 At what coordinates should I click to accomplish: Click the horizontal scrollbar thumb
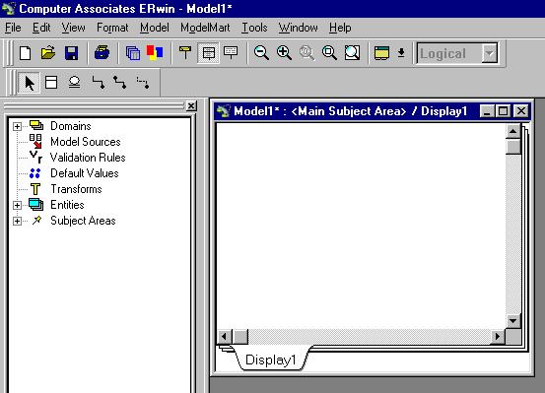[239, 336]
